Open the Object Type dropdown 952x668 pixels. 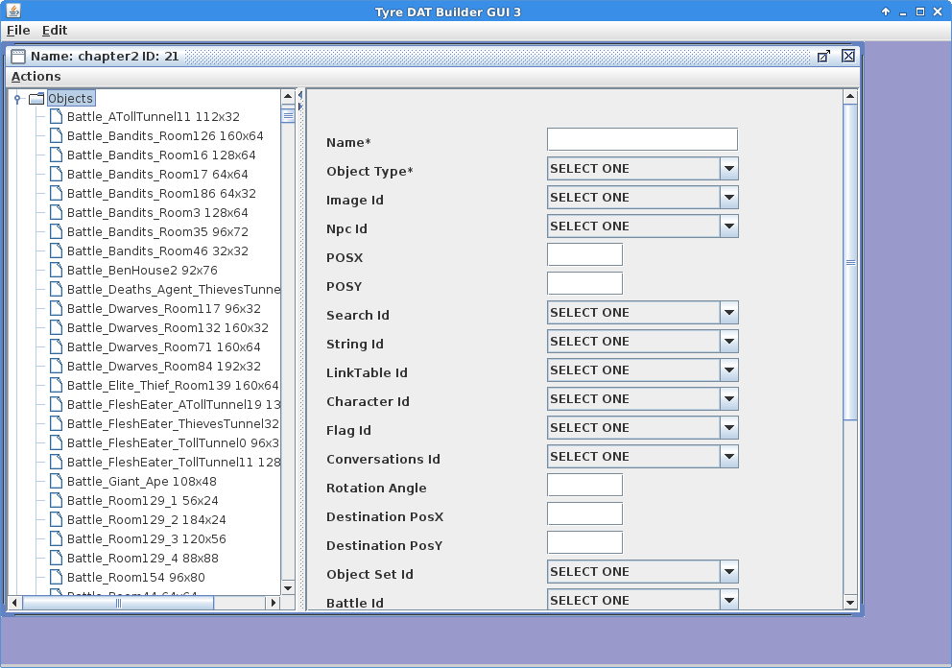tap(642, 169)
